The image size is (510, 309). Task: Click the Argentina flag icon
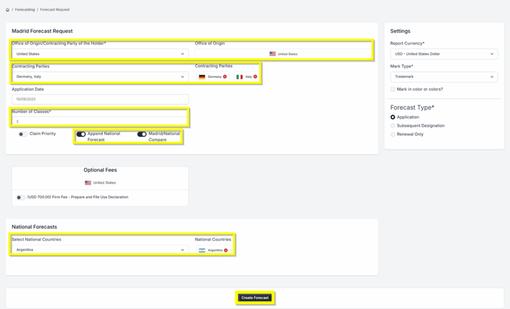[202, 250]
